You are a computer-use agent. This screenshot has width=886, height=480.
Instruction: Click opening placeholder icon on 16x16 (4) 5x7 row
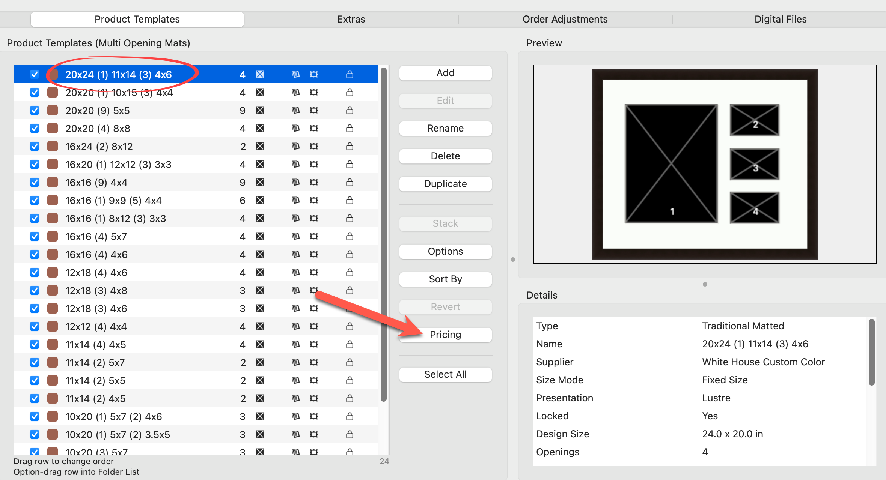pyautogui.click(x=259, y=236)
